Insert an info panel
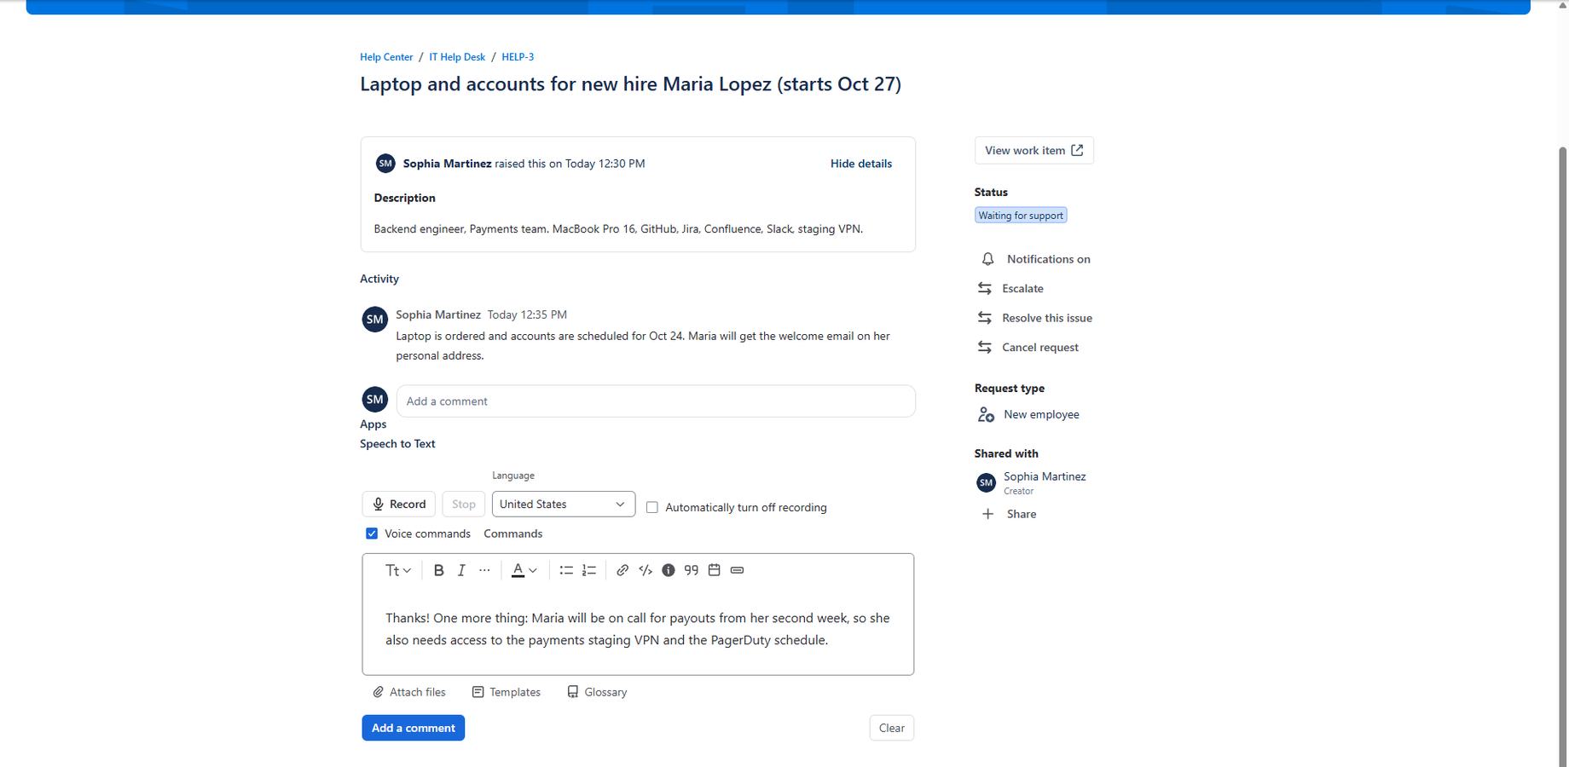 pyautogui.click(x=669, y=570)
